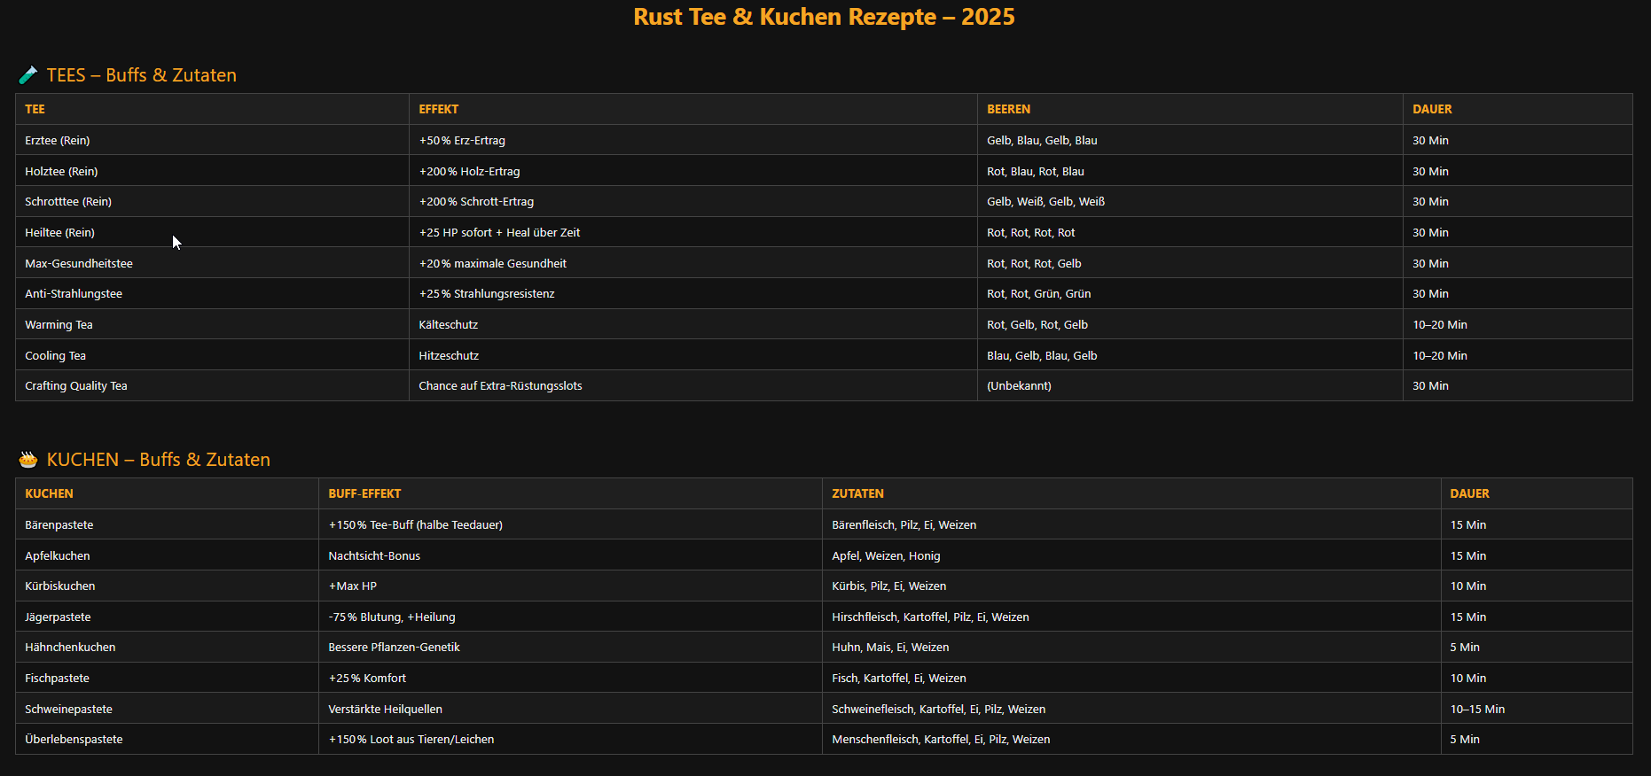Click the (Unbekannt) berries cell
The width and height of the screenshot is (1651, 776).
click(1019, 386)
